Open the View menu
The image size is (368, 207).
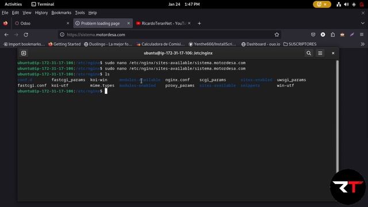click(27, 13)
